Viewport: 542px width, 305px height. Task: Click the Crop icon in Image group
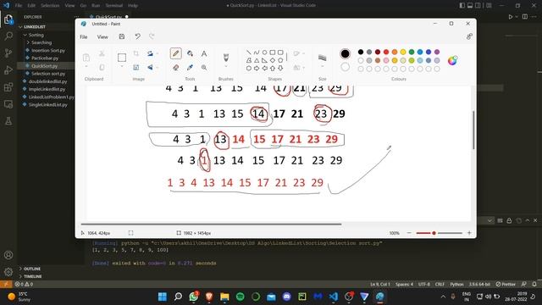(x=135, y=53)
